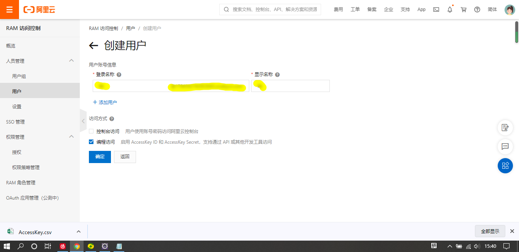
Task: Click the Alibaba Cloud logo
Action: 40,10
